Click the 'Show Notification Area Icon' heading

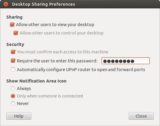36,81
